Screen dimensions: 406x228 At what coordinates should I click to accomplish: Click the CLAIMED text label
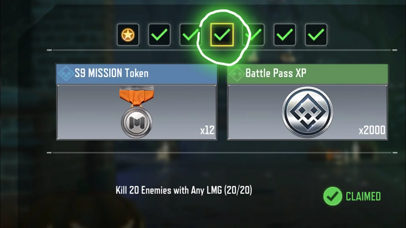click(x=363, y=197)
